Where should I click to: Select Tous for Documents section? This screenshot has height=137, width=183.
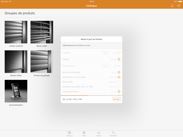click(105, 66)
